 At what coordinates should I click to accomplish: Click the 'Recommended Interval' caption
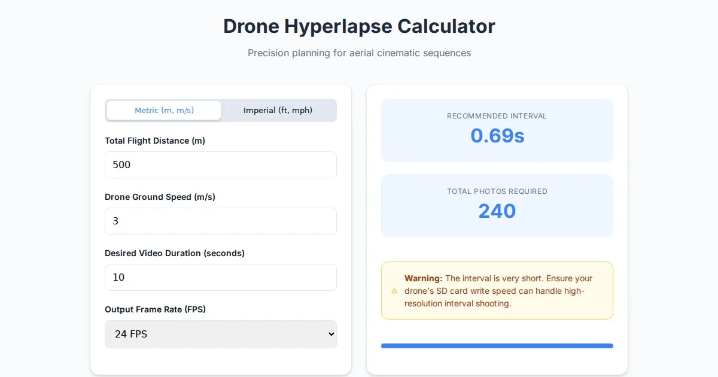(x=497, y=116)
